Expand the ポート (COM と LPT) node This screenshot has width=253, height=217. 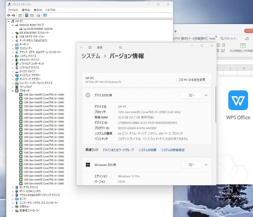13,191
